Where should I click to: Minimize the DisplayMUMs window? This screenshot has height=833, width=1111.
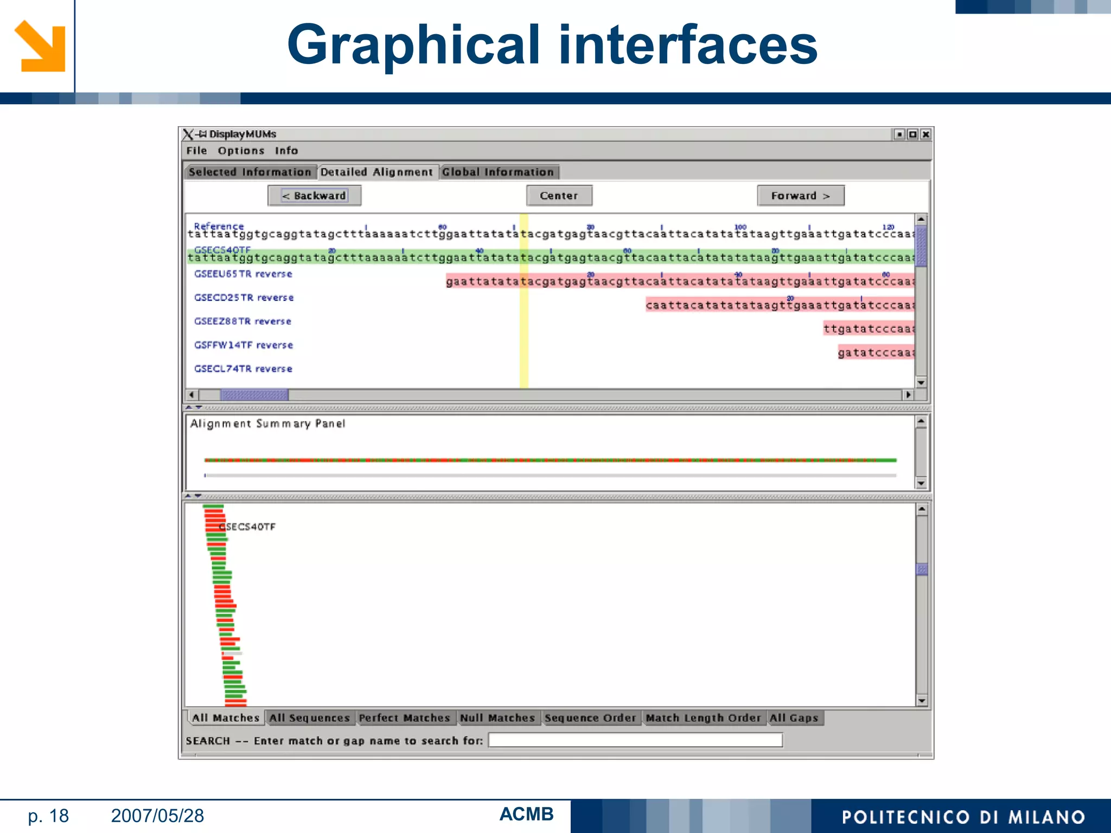point(899,134)
